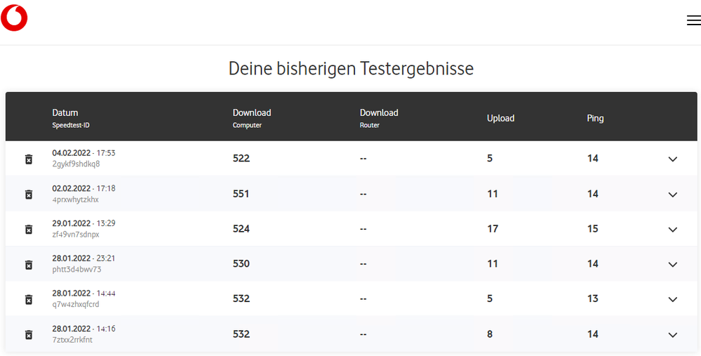
Task: Click the Upload column header
Action: [500, 119]
